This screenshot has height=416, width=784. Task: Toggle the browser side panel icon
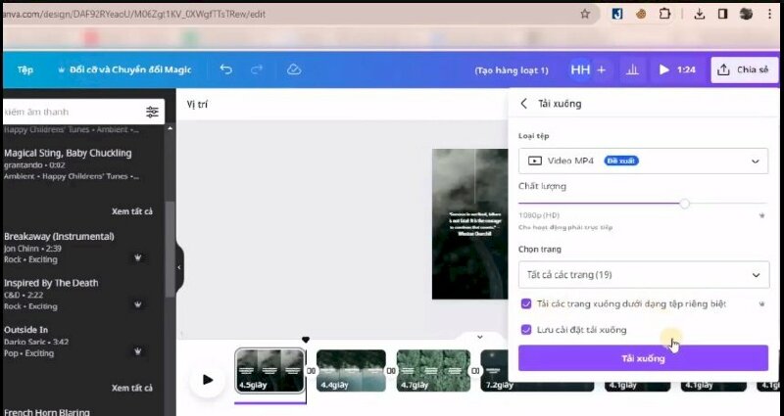click(722, 14)
